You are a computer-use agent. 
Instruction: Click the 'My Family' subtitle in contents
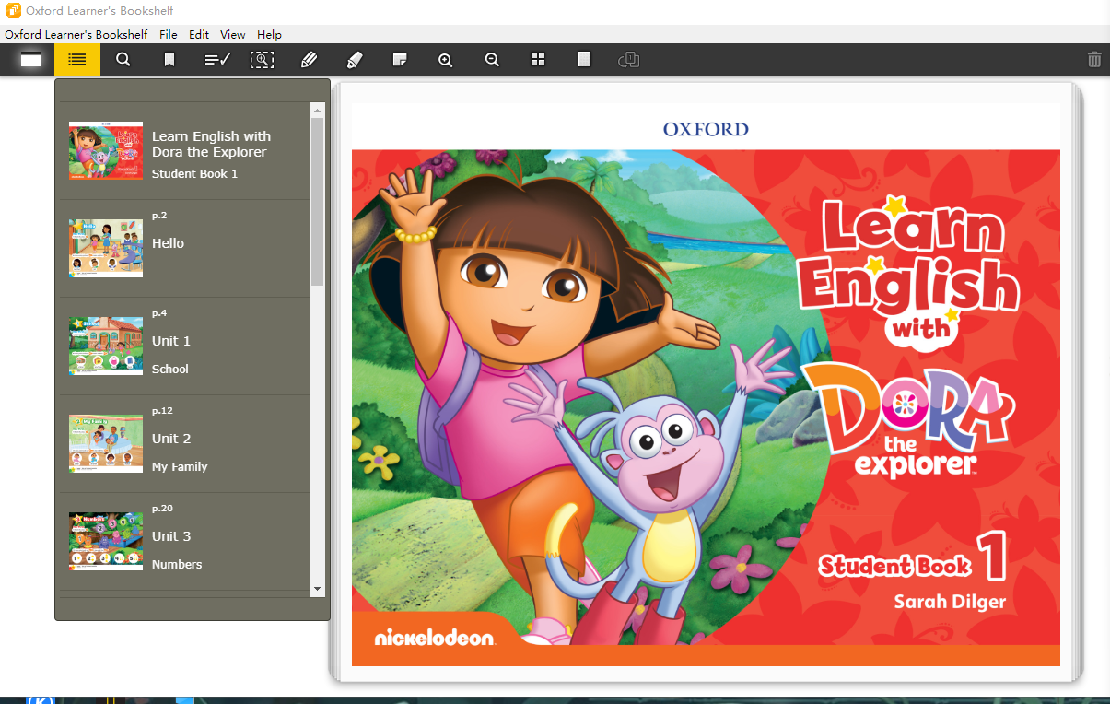click(x=180, y=466)
